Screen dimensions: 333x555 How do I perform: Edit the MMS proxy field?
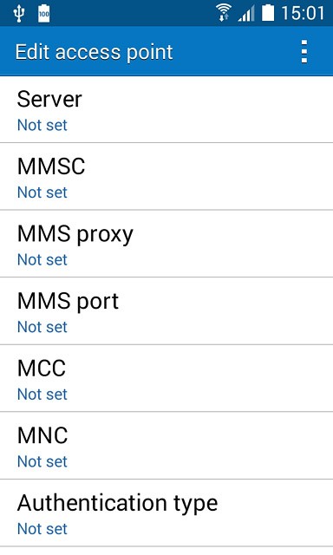(x=166, y=245)
